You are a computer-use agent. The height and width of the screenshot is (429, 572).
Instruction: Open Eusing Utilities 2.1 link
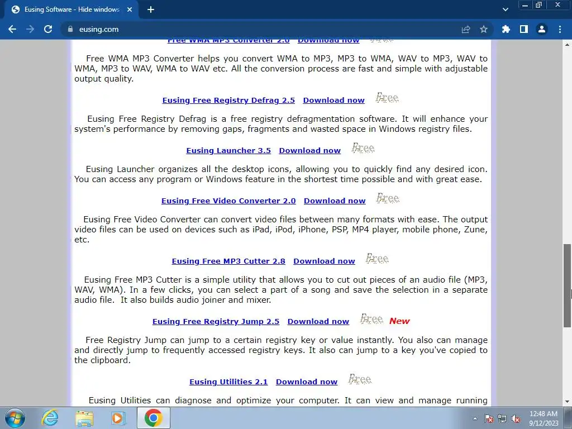(228, 382)
